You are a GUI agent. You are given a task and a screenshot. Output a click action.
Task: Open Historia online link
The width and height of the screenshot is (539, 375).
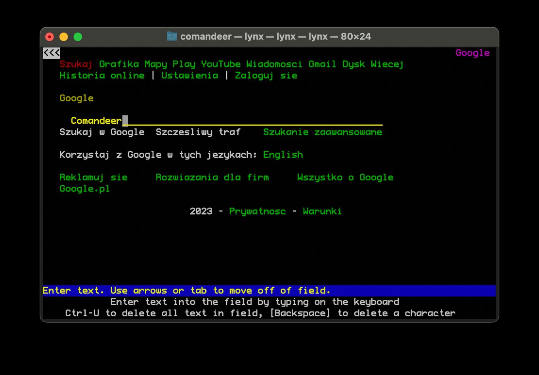[102, 75]
